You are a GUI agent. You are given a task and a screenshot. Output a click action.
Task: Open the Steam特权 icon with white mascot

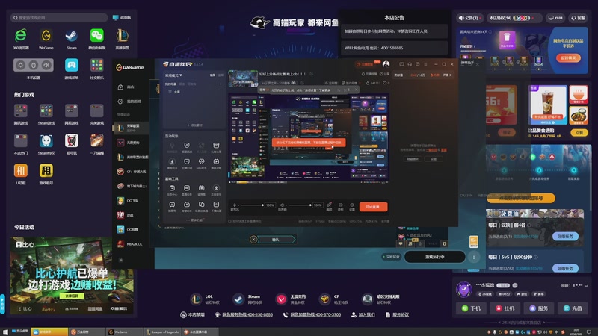click(46, 140)
